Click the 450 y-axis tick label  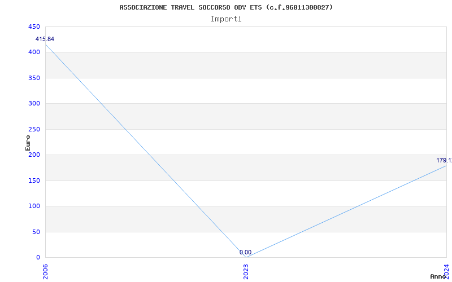click(x=34, y=27)
